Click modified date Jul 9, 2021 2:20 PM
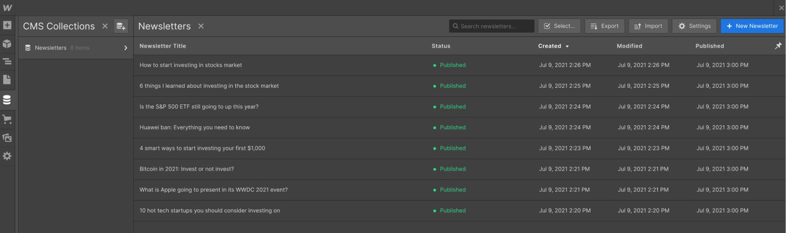Screen dimensions: 786x233 tap(643, 211)
